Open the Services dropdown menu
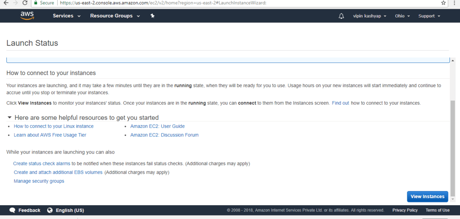460x219 pixels. [66, 16]
